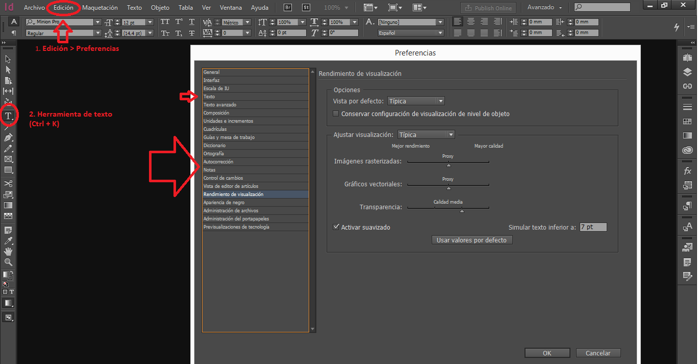Screen dimensions: 698x364
Task: Open the Effects (fx) panel icon
Action: tap(687, 171)
